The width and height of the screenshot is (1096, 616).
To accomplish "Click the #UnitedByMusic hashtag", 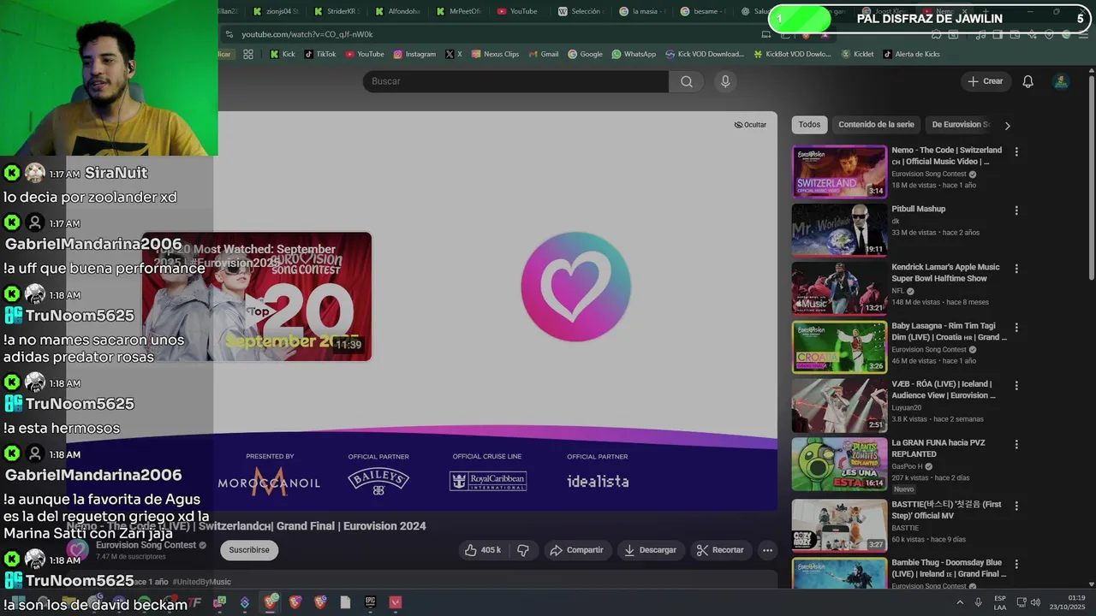I will tap(201, 582).
